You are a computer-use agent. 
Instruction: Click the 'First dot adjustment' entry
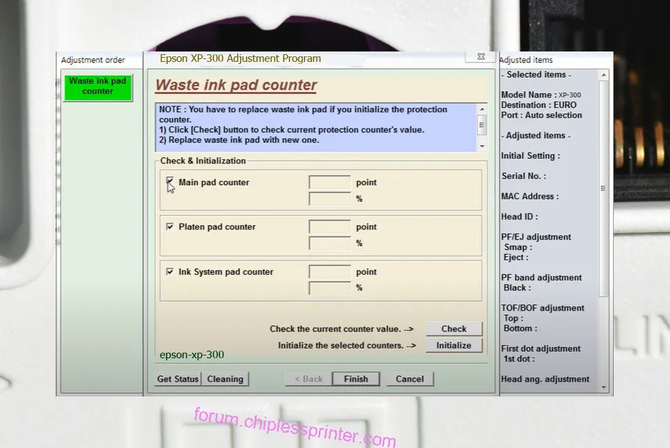(x=541, y=349)
